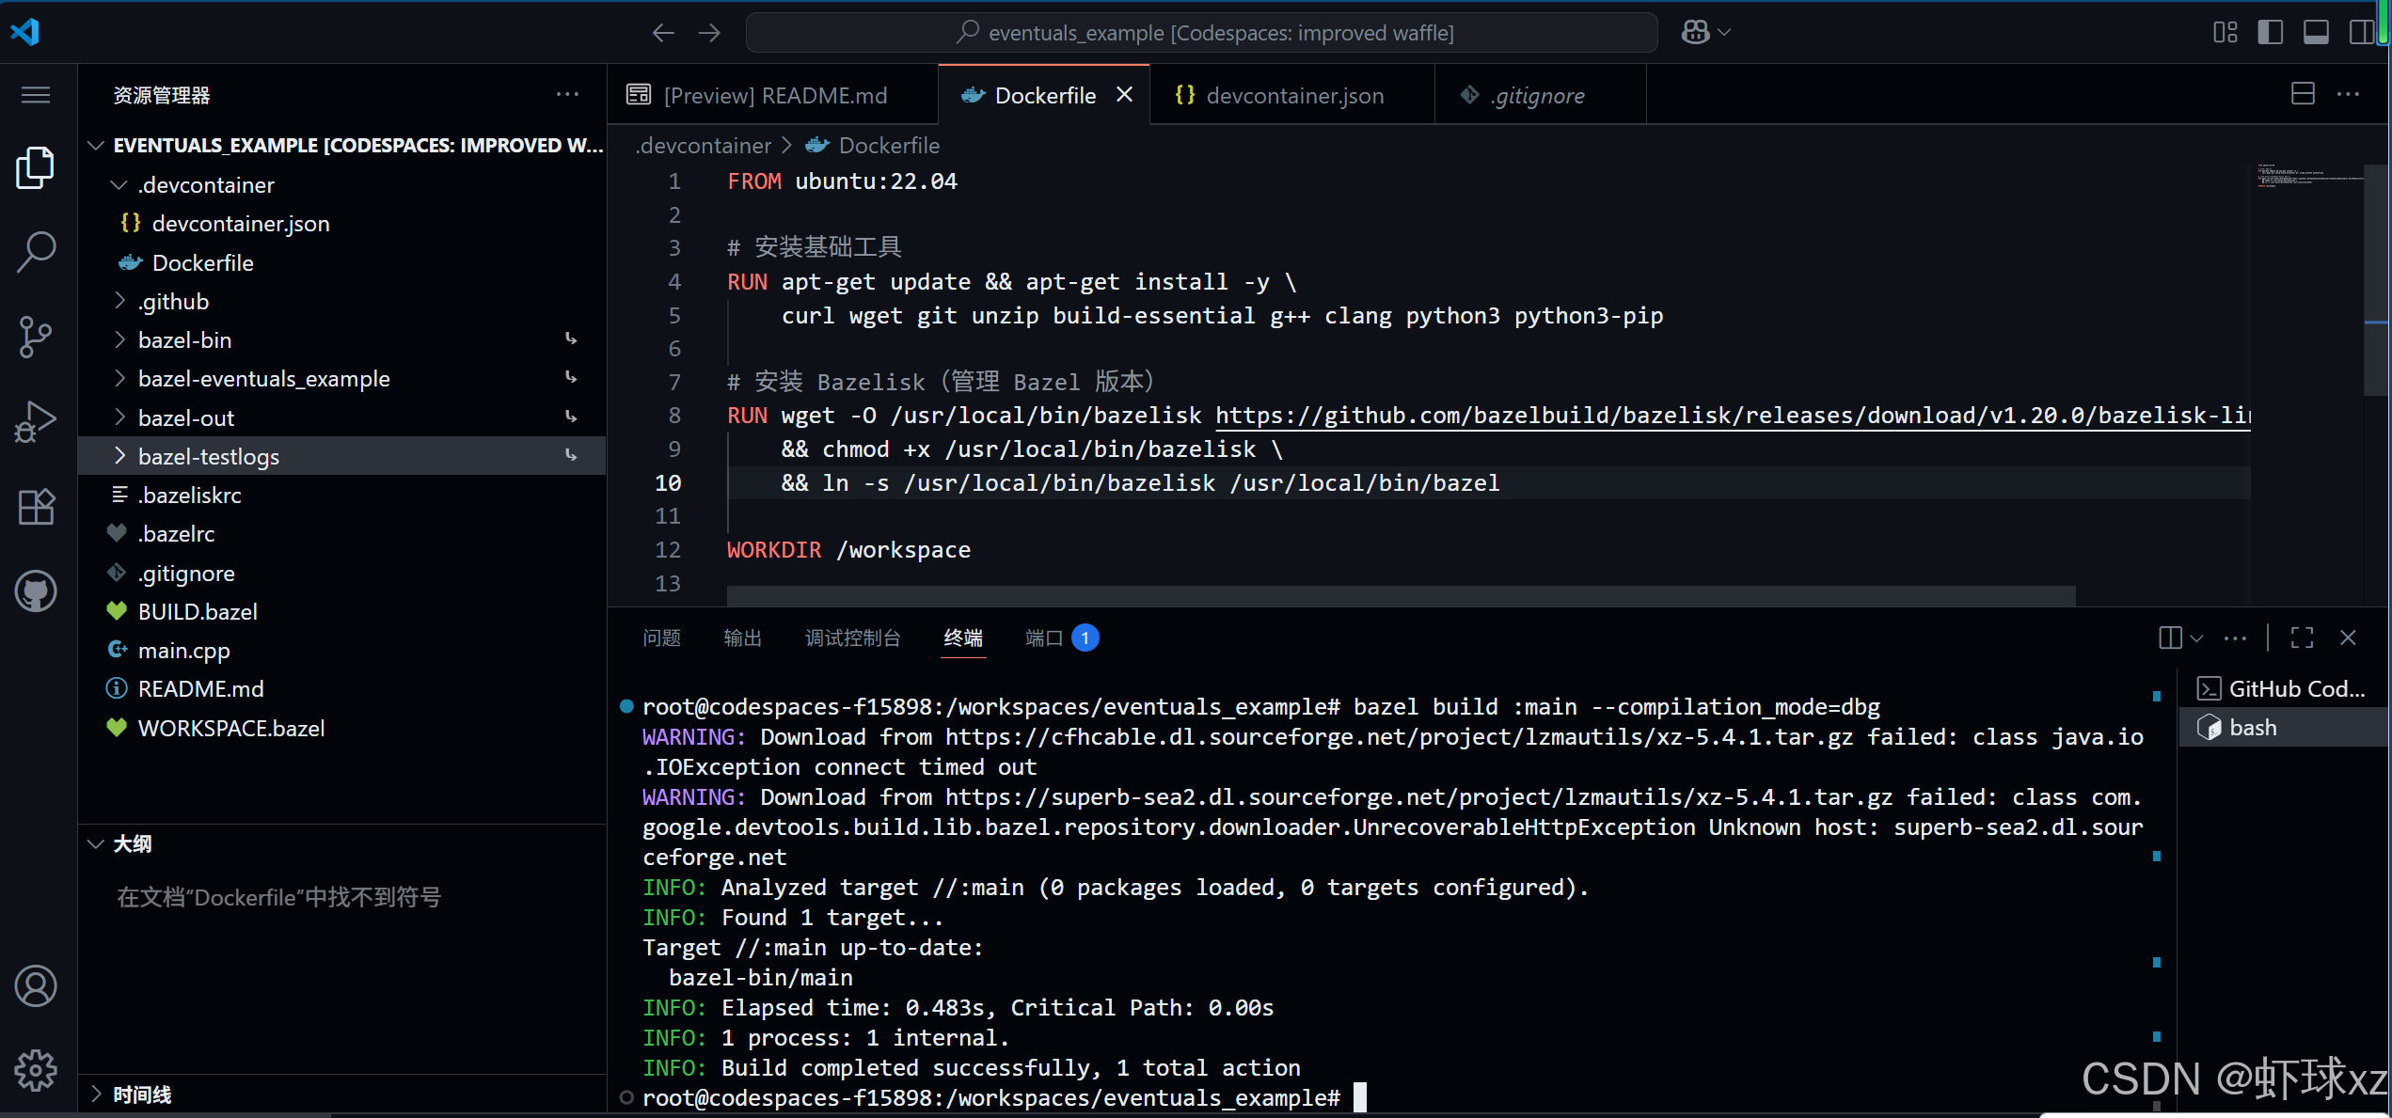
Task: Close the terminal panel
Action: click(x=2349, y=638)
